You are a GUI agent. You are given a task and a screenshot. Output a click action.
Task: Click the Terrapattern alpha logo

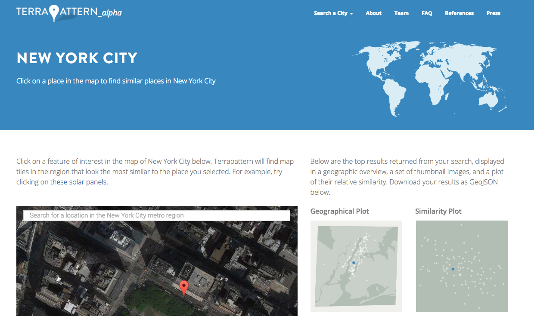click(69, 13)
